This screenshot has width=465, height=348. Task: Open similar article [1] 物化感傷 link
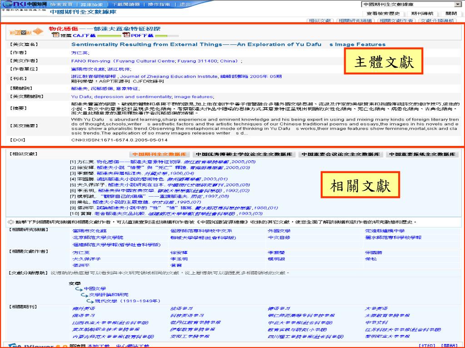pyautogui.click(x=139, y=162)
